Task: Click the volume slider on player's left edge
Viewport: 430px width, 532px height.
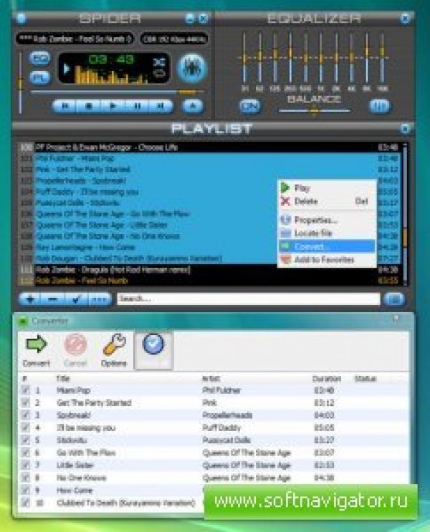Action: (x=20, y=82)
